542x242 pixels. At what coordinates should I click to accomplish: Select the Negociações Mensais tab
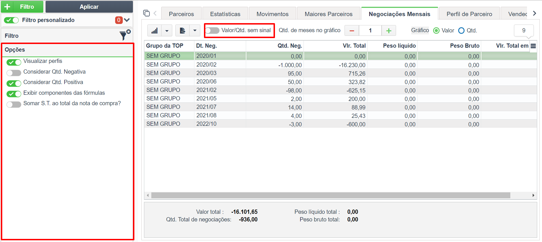399,14
